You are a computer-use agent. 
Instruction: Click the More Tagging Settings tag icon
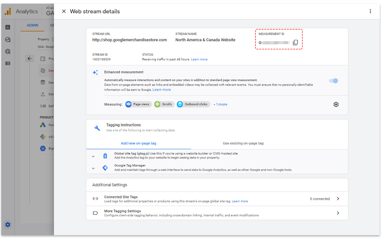[x=95, y=213]
